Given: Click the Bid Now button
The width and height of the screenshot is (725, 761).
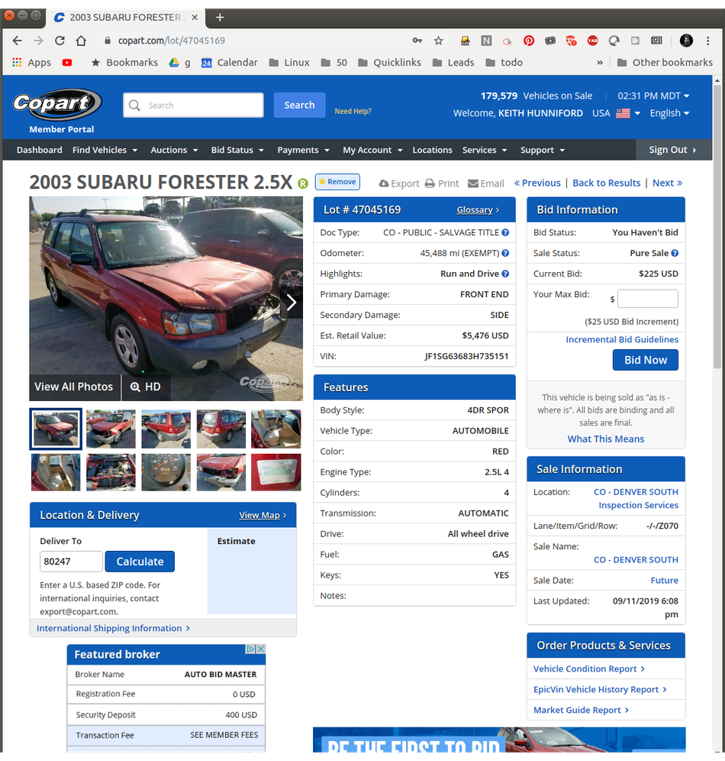Looking at the screenshot, I should pyautogui.click(x=646, y=360).
